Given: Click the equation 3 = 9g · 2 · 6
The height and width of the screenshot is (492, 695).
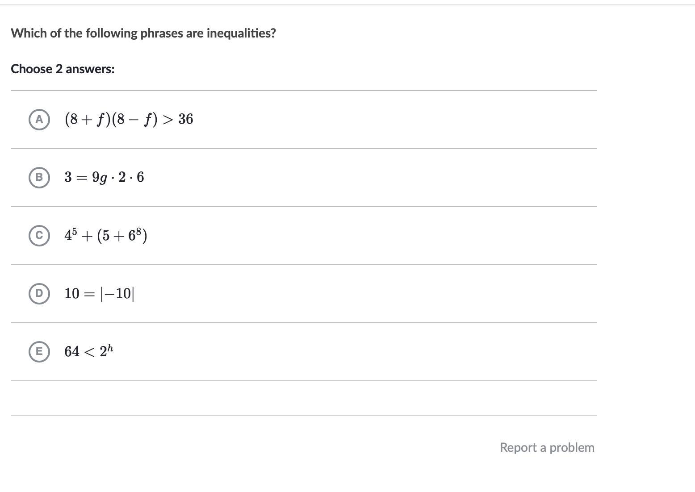Looking at the screenshot, I should coord(104,177).
